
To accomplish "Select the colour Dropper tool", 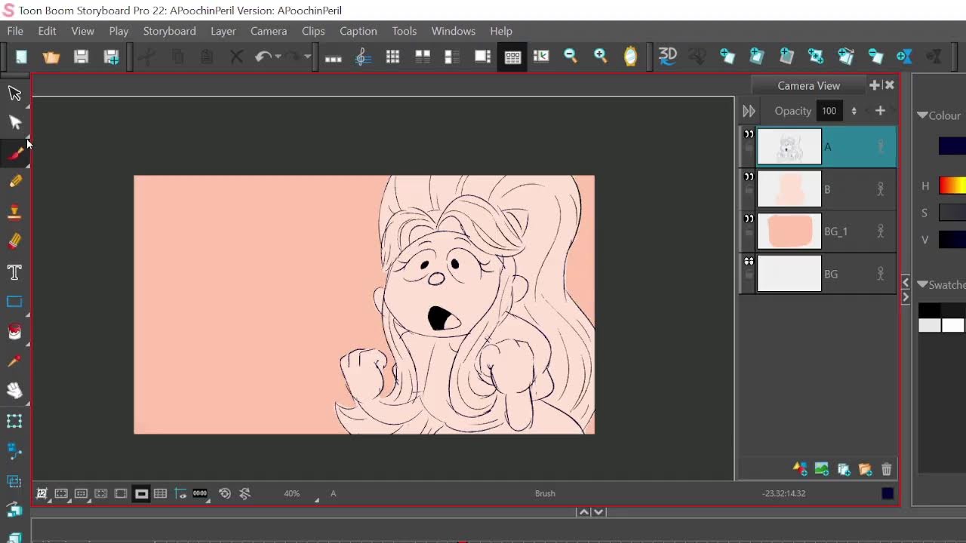I will click(x=15, y=361).
